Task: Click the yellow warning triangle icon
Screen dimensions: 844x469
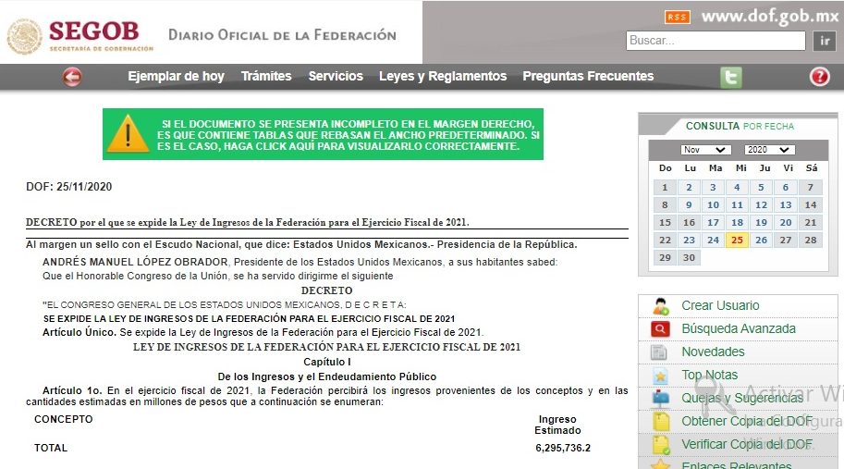Action: click(128, 134)
